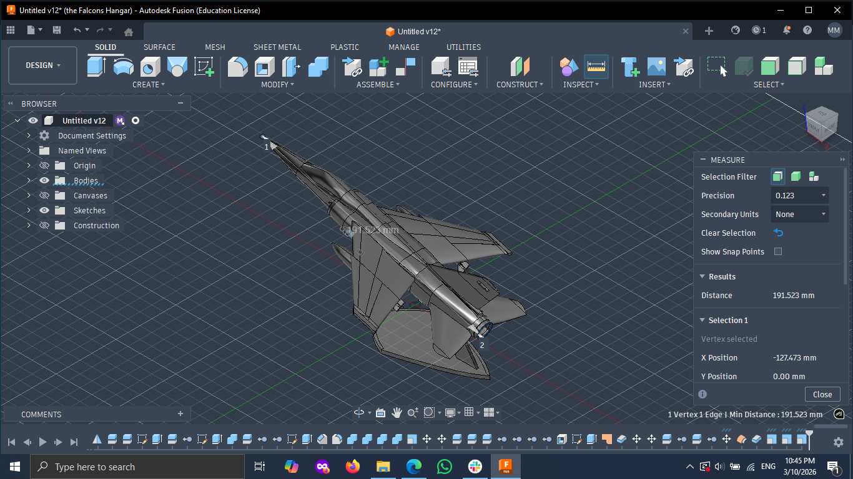Click the Configure Model icon
This screenshot has height=479, width=853.
click(x=441, y=66)
